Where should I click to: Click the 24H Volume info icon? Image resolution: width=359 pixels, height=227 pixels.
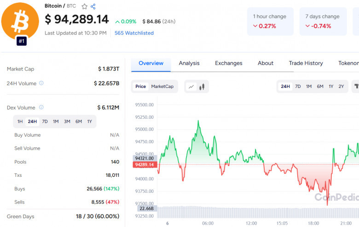(x=41, y=83)
